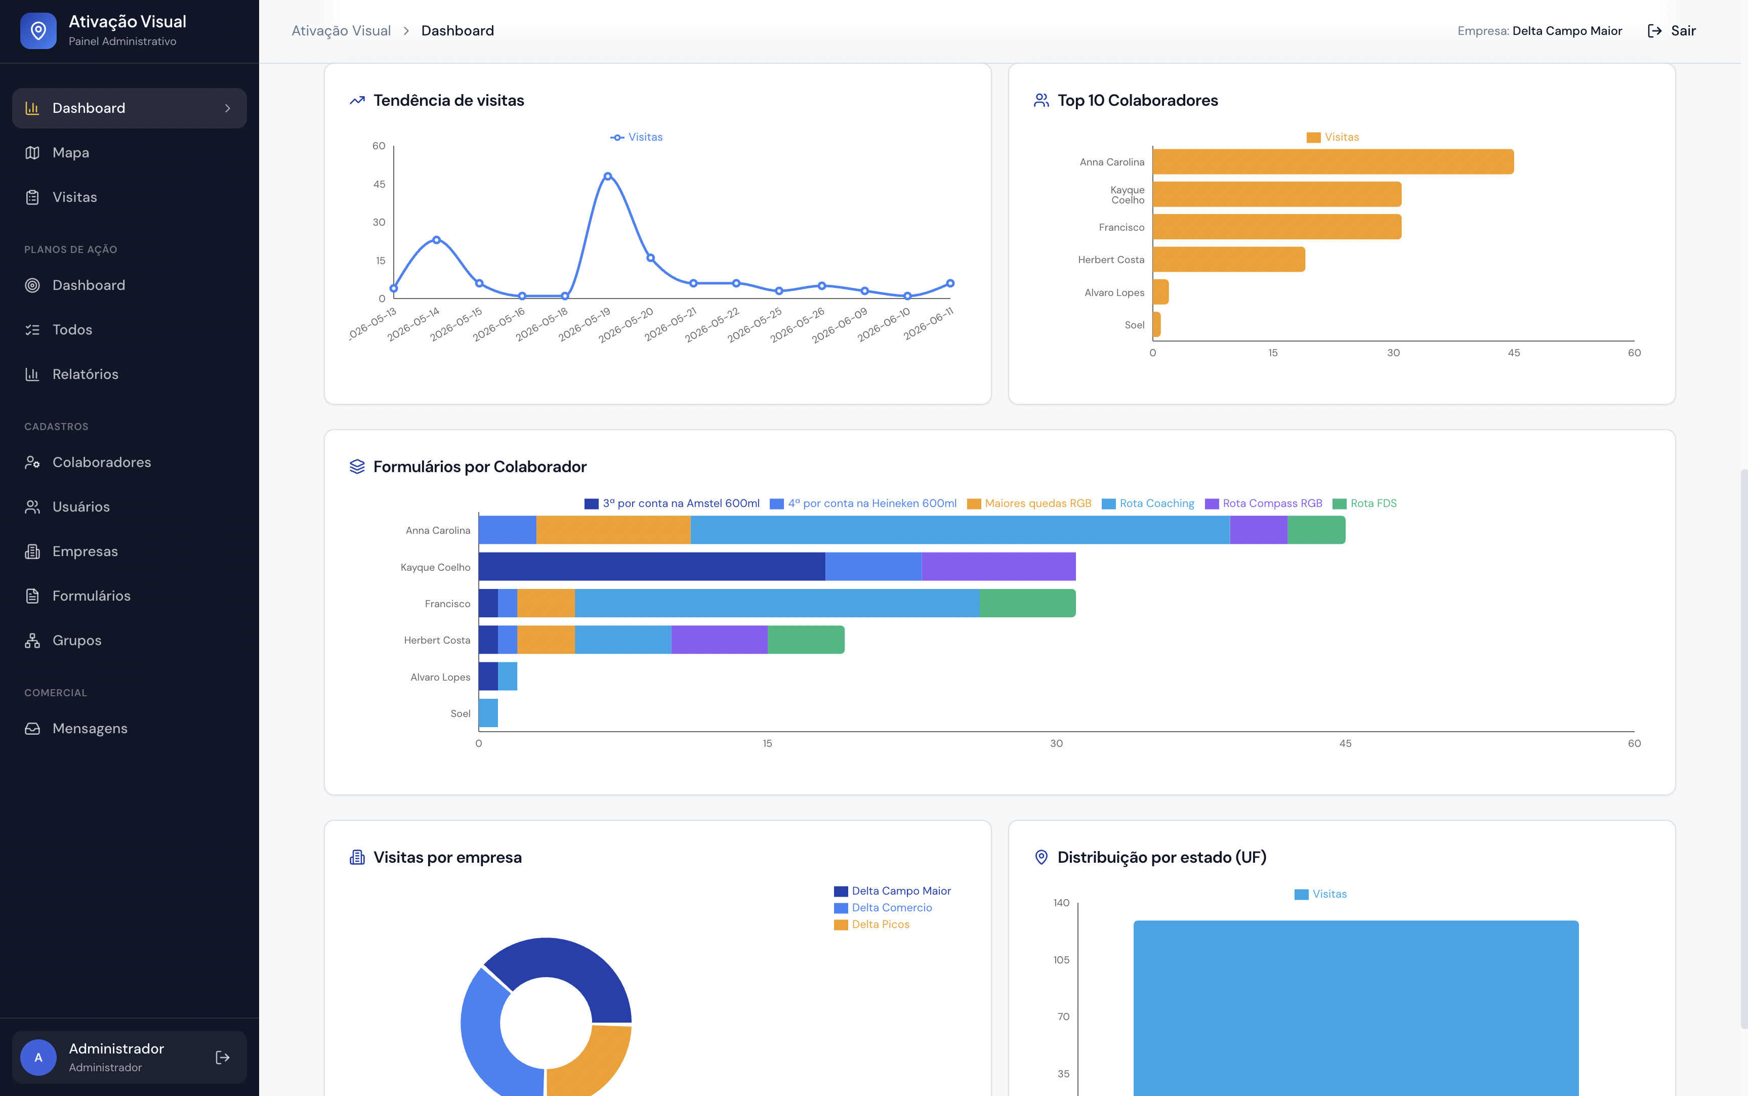Click the Delta Comercio legend swatch
The height and width of the screenshot is (1096, 1748).
pyautogui.click(x=840, y=908)
